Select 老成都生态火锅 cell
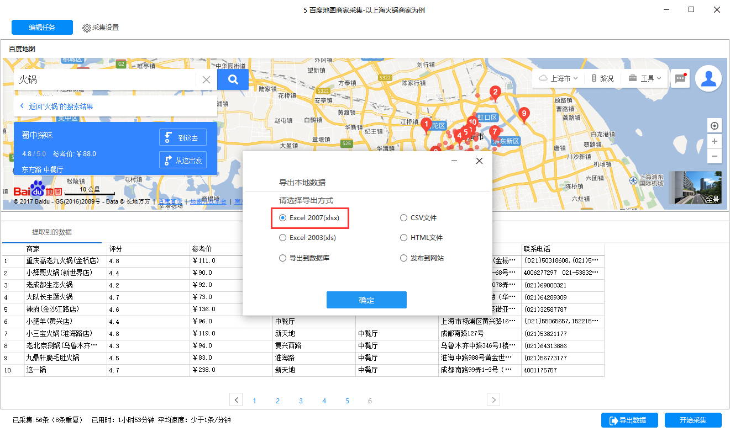This screenshot has height=432, width=730. click(x=66, y=285)
